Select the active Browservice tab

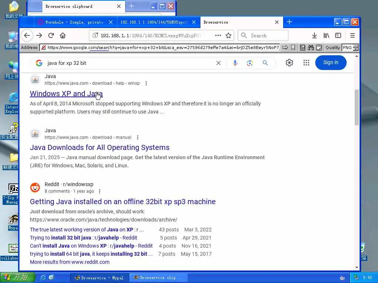tap(237, 22)
